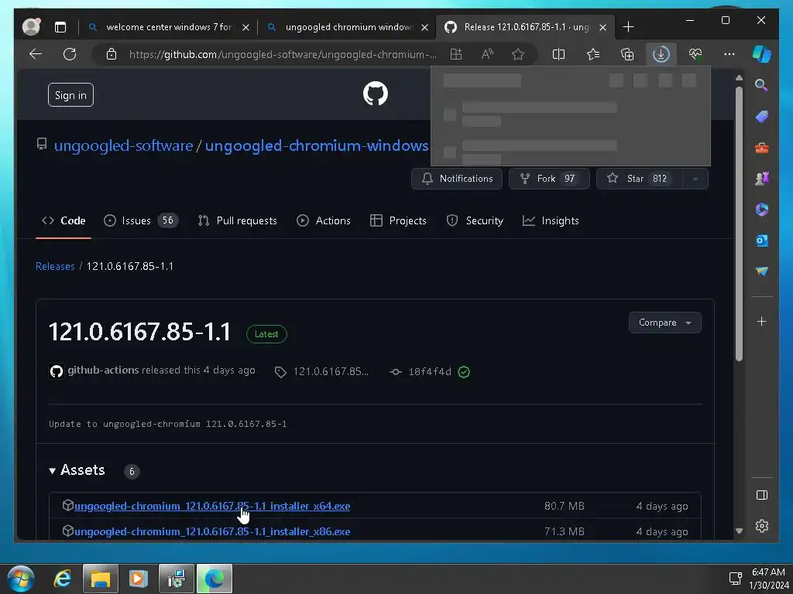Click the page vertical scrollbar thumb
The width and height of the screenshot is (793, 594).
[x=739, y=224]
